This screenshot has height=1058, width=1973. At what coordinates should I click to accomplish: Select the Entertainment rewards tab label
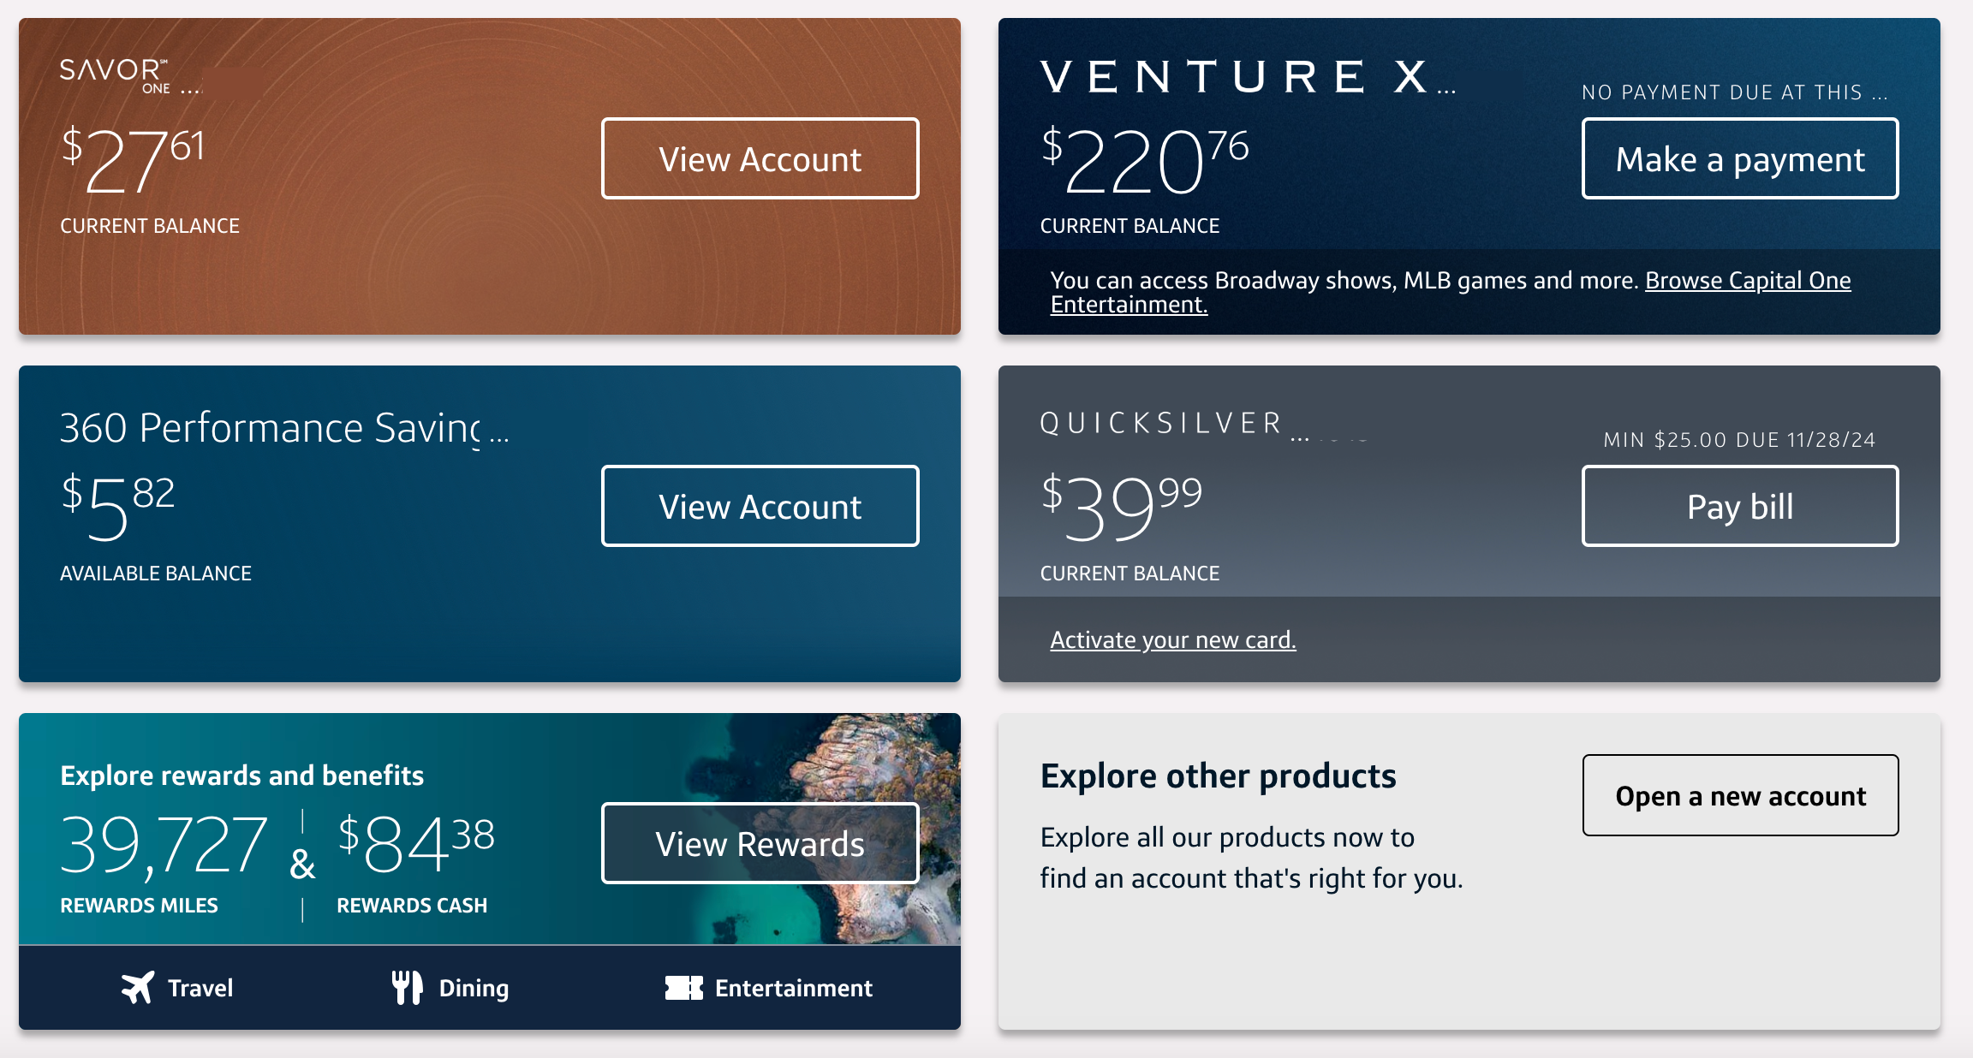[793, 988]
